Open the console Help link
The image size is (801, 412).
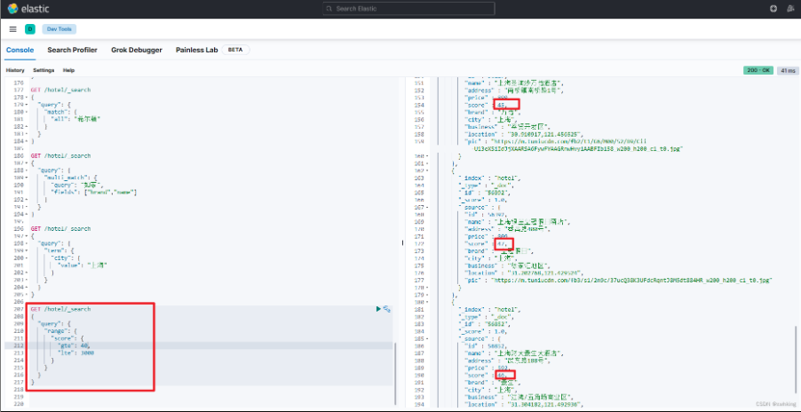(x=68, y=70)
